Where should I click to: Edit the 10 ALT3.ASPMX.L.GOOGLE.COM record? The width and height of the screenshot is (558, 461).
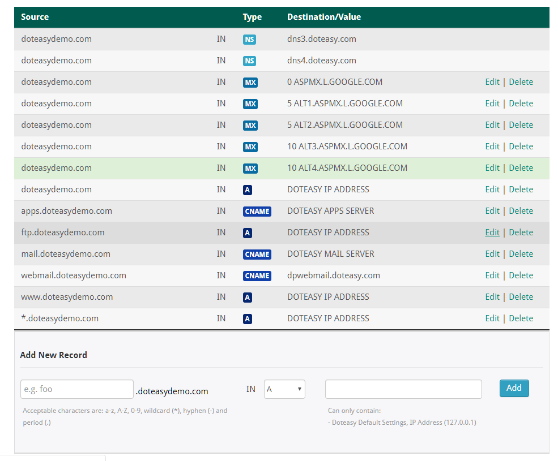(x=492, y=147)
